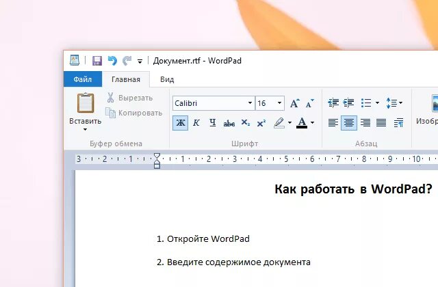Open the line spacing options
The width and height of the screenshot is (438, 287).
pos(394,103)
